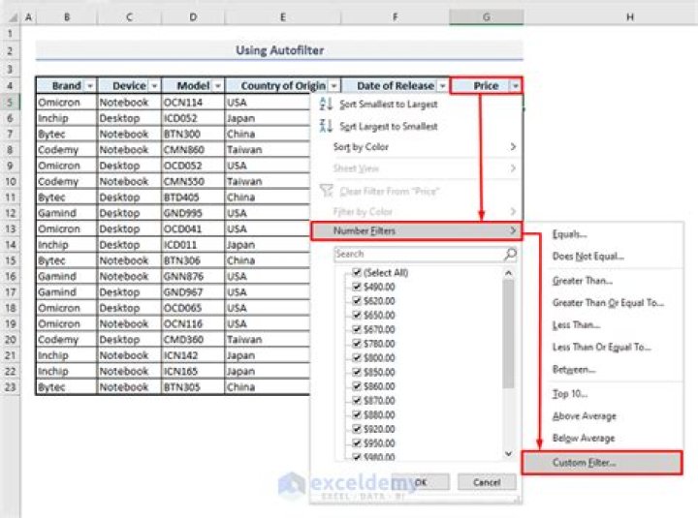This screenshot has height=518, width=698.
Task: Click cell containing model CMD360
Action: [193, 340]
